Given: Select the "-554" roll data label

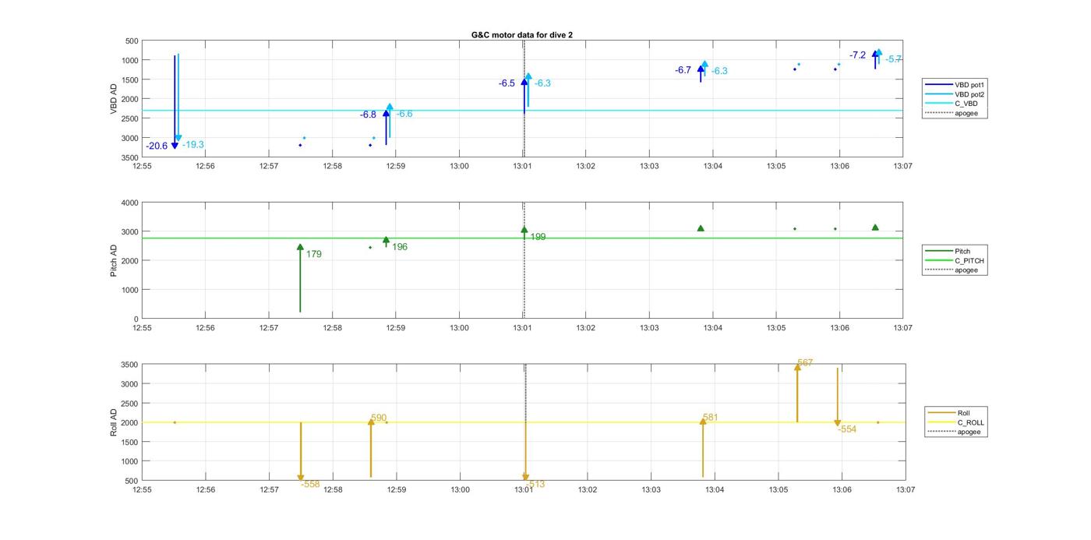Looking at the screenshot, I should coord(847,429).
